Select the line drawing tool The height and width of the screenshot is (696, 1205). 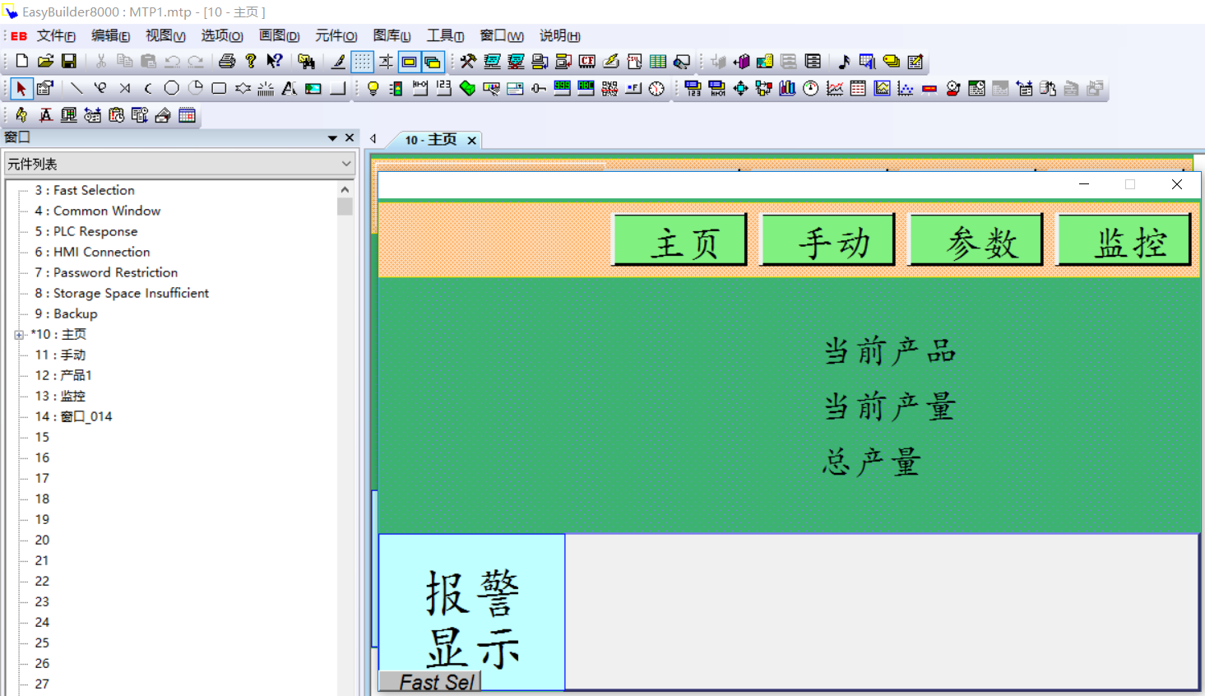pyautogui.click(x=76, y=88)
